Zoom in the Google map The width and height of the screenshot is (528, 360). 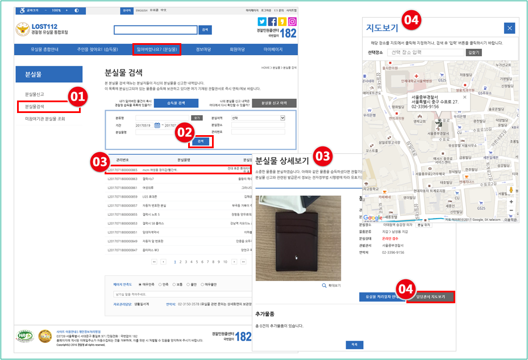coord(511,202)
